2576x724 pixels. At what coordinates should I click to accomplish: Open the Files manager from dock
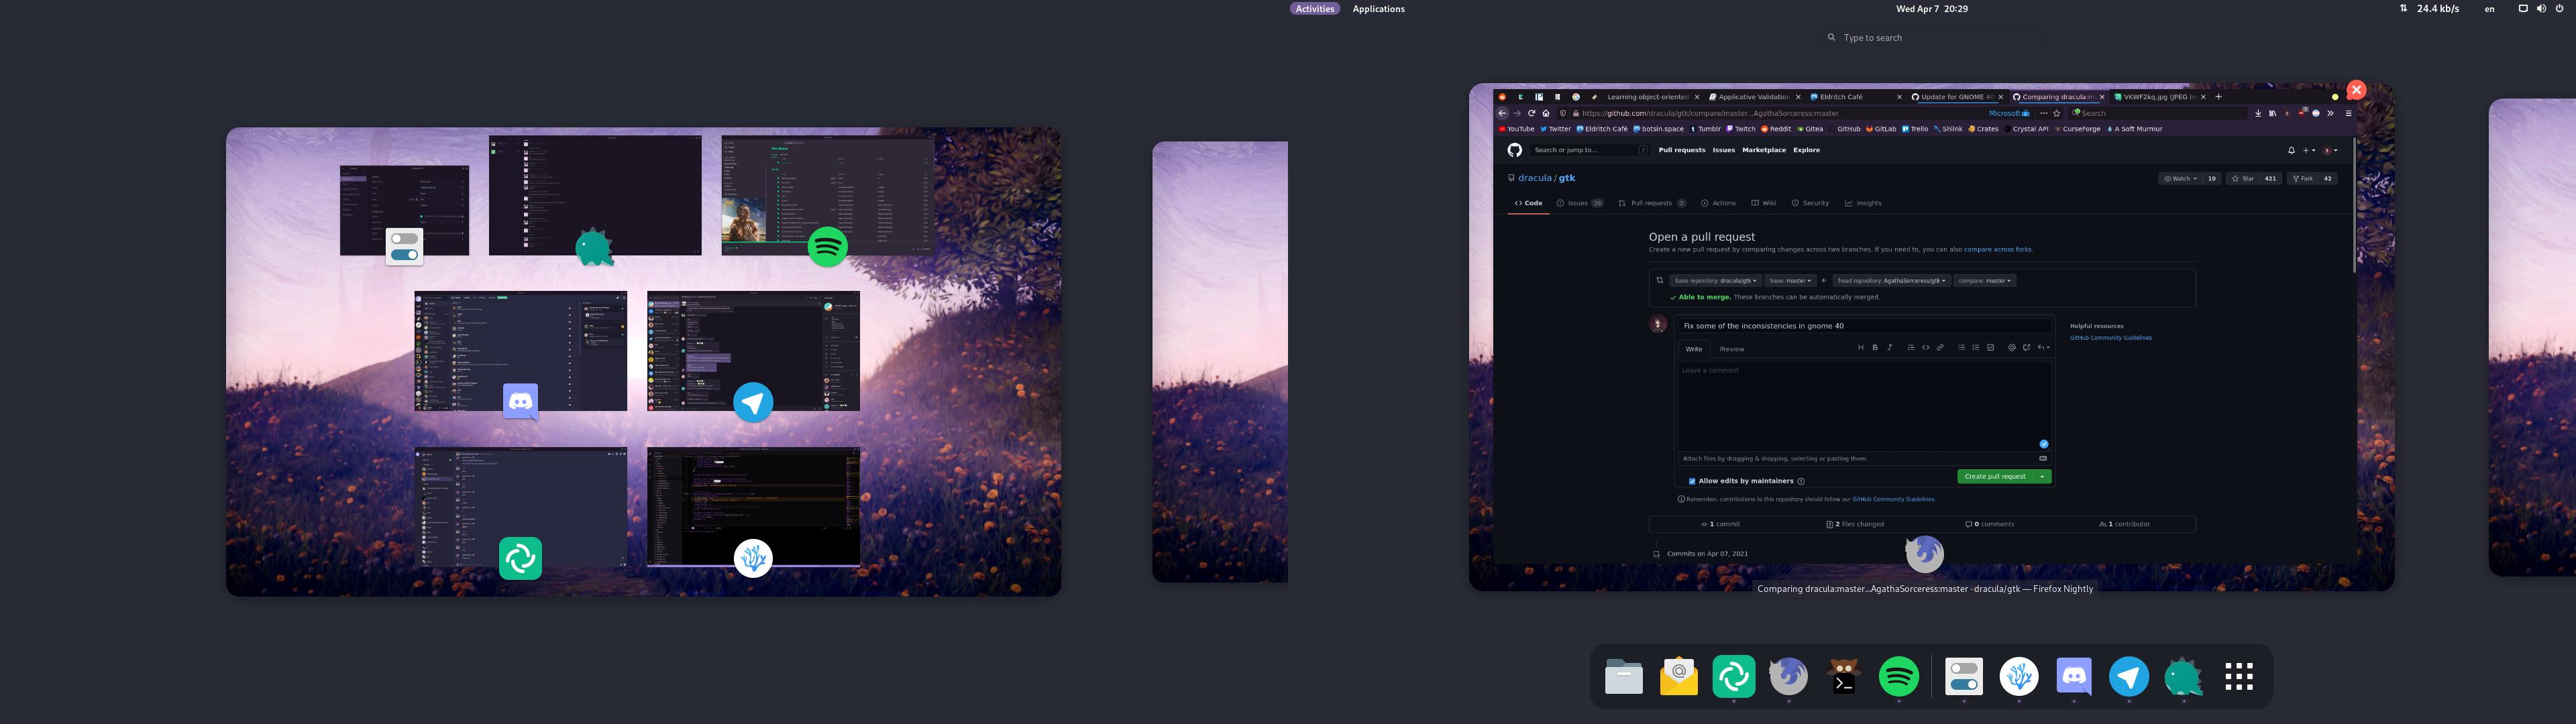(x=1623, y=677)
